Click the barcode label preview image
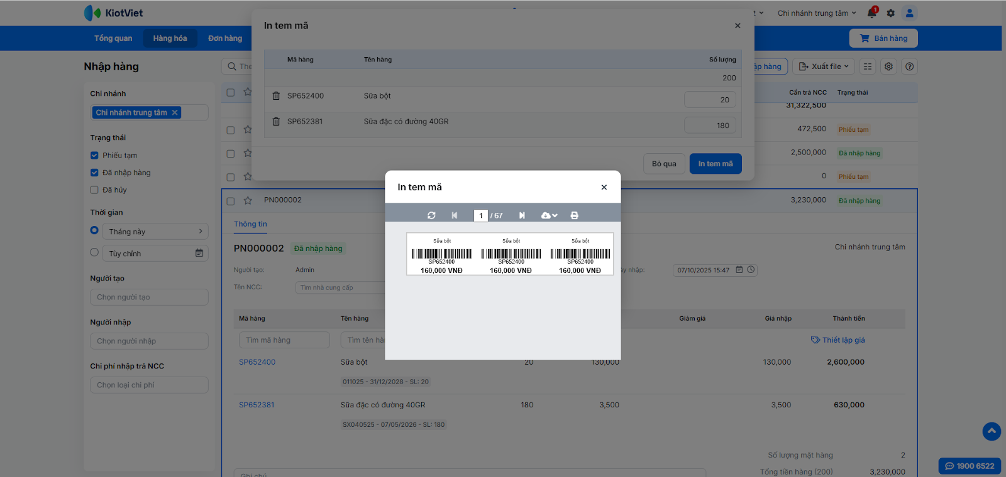This screenshot has height=477, width=1006. coord(510,254)
